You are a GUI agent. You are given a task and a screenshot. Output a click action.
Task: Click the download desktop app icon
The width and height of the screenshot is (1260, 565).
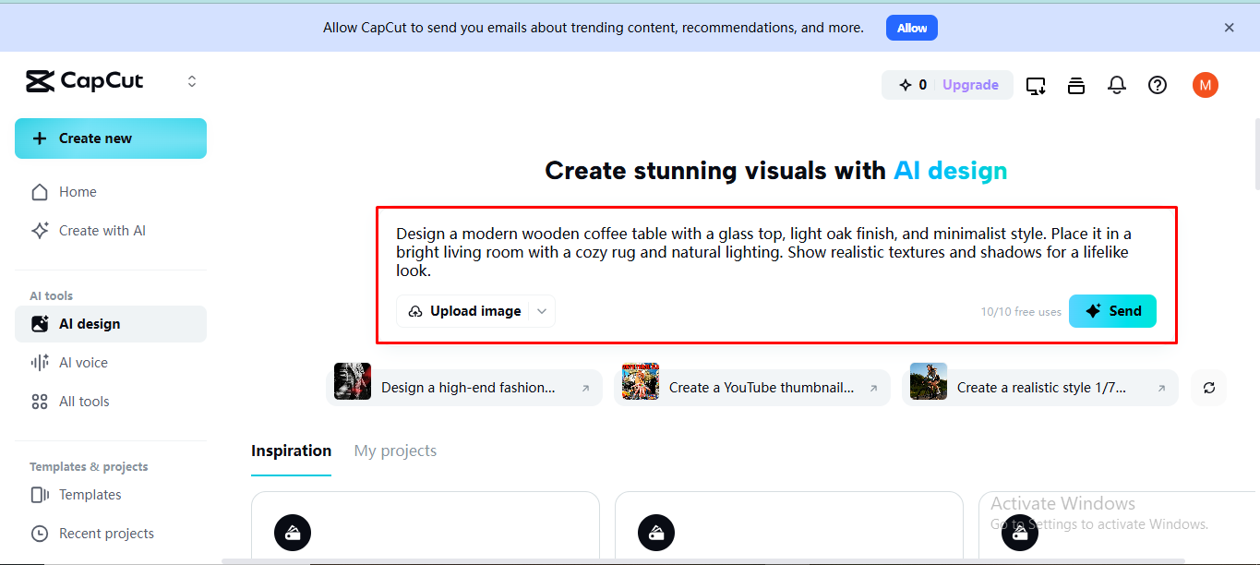point(1035,85)
